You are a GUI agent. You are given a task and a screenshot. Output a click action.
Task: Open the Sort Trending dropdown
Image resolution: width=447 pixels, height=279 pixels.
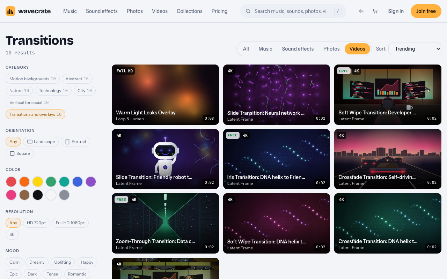[x=415, y=49]
